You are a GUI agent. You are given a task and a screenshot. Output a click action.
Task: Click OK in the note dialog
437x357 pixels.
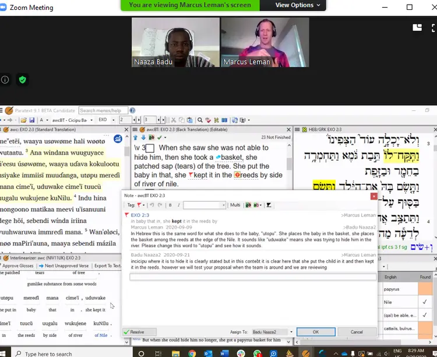pos(315,332)
